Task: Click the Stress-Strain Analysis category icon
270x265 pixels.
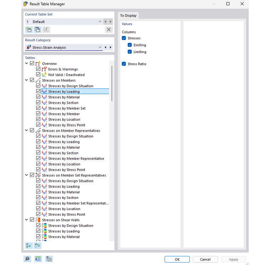Action: coord(29,47)
